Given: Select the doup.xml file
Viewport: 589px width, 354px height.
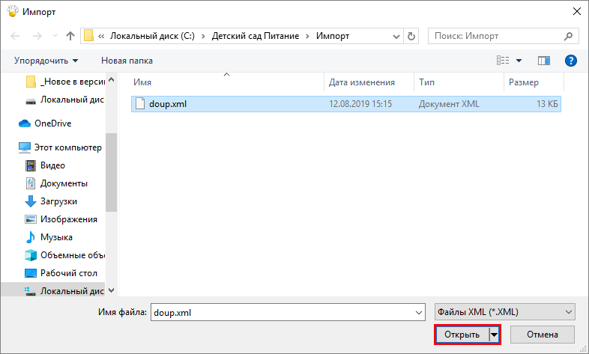Looking at the screenshot, I should [x=169, y=104].
